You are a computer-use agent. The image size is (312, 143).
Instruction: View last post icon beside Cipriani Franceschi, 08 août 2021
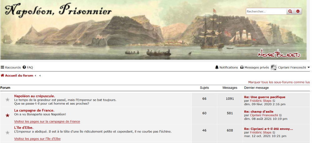280,115
